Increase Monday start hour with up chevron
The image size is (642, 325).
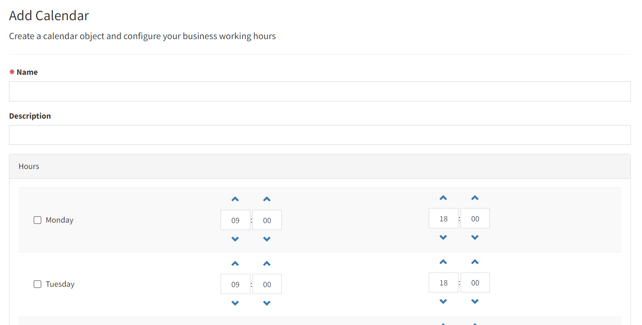coord(235,199)
